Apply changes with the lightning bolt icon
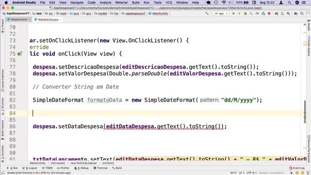Screen dimensions: 311x175 pyautogui.click(x=240, y=14)
